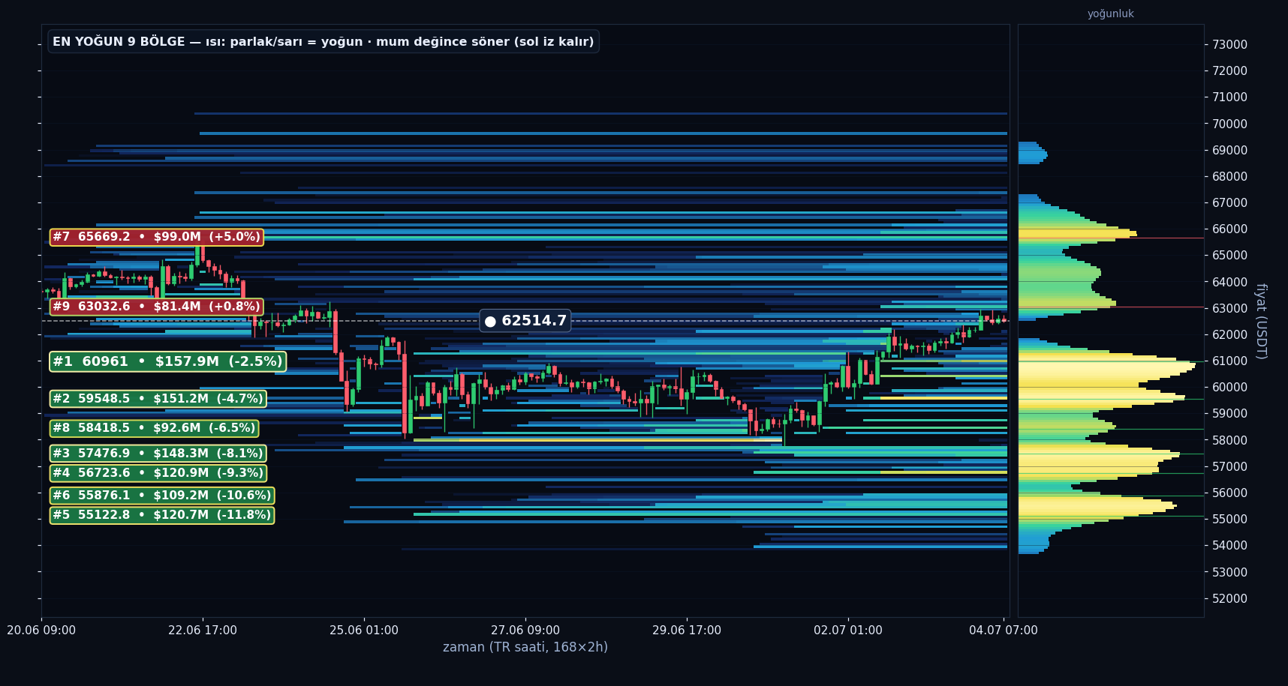Click the 69000 price tick
Screen dimensions: 1288x686
pyautogui.click(x=1229, y=150)
